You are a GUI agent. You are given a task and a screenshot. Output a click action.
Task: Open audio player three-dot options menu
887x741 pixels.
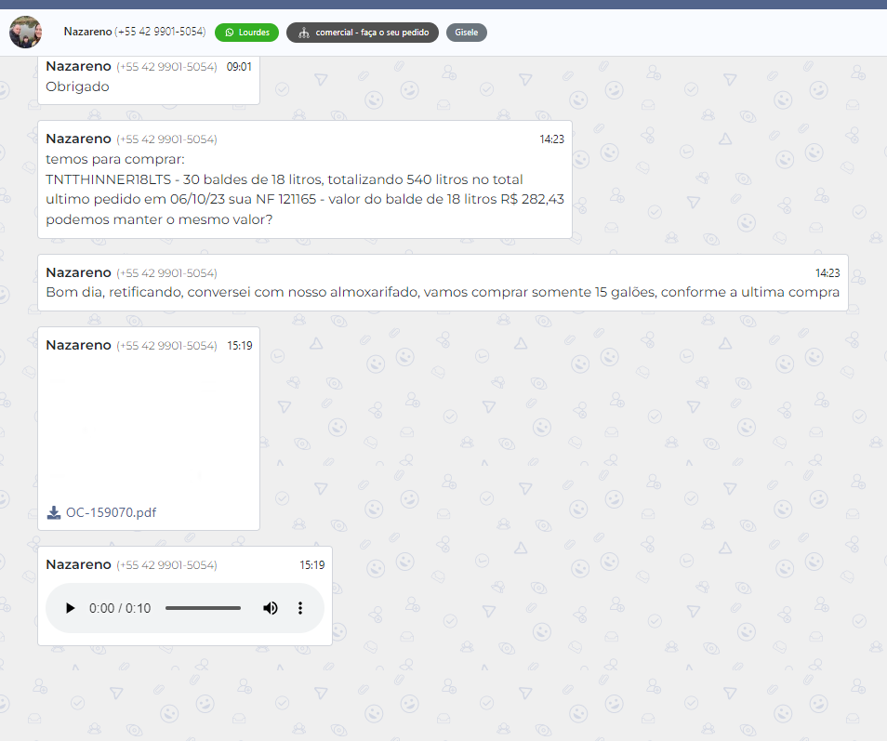tap(300, 608)
